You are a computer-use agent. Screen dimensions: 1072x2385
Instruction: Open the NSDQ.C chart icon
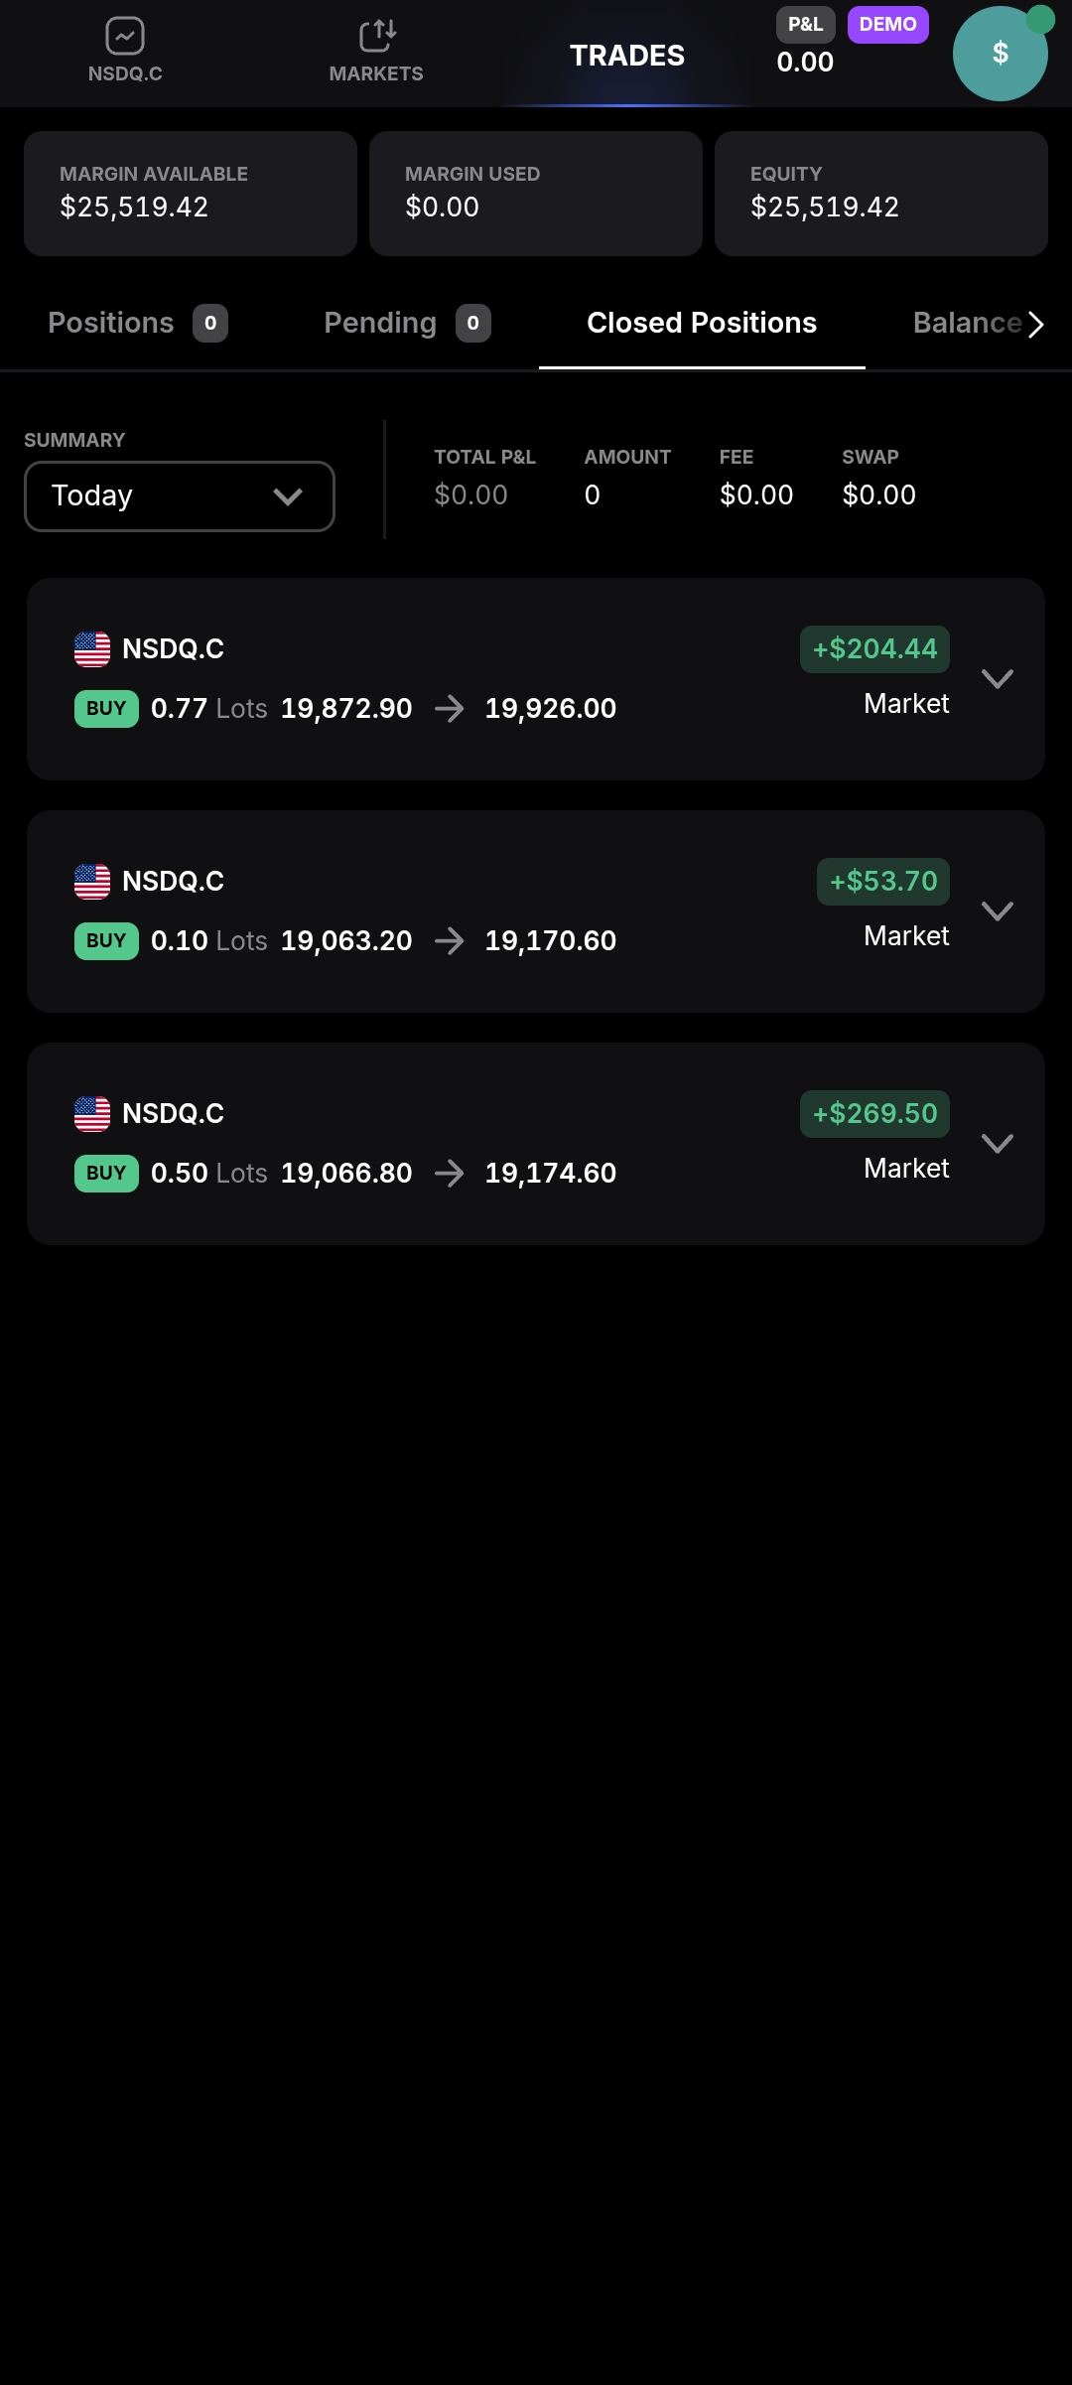click(125, 38)
